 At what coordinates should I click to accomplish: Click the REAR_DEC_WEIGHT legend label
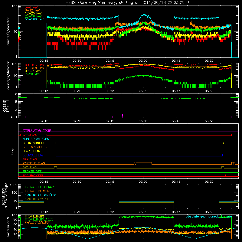tap(37, 199)
